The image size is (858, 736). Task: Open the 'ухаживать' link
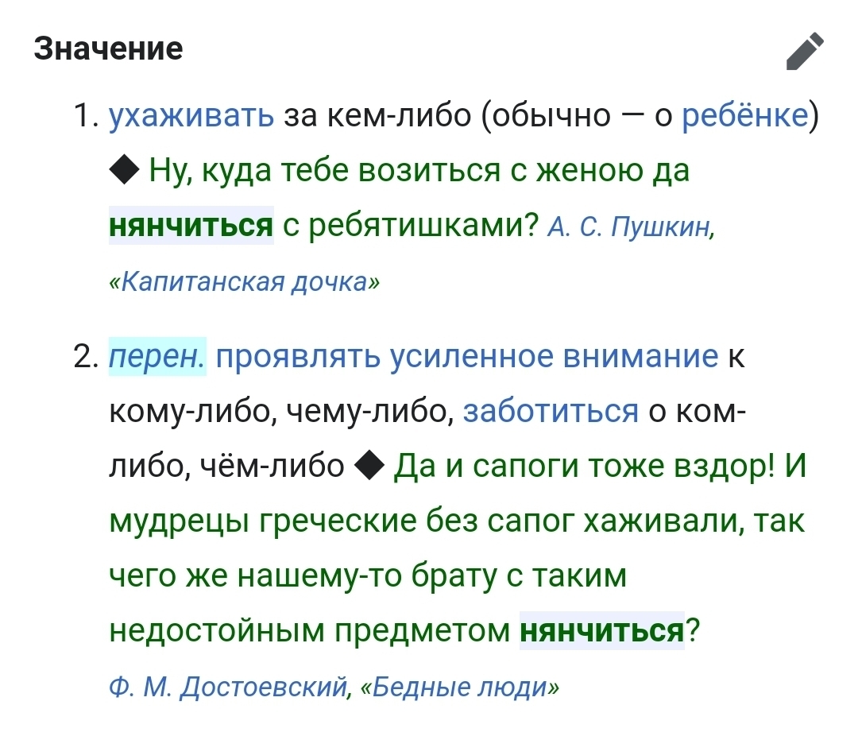[191, 116]
